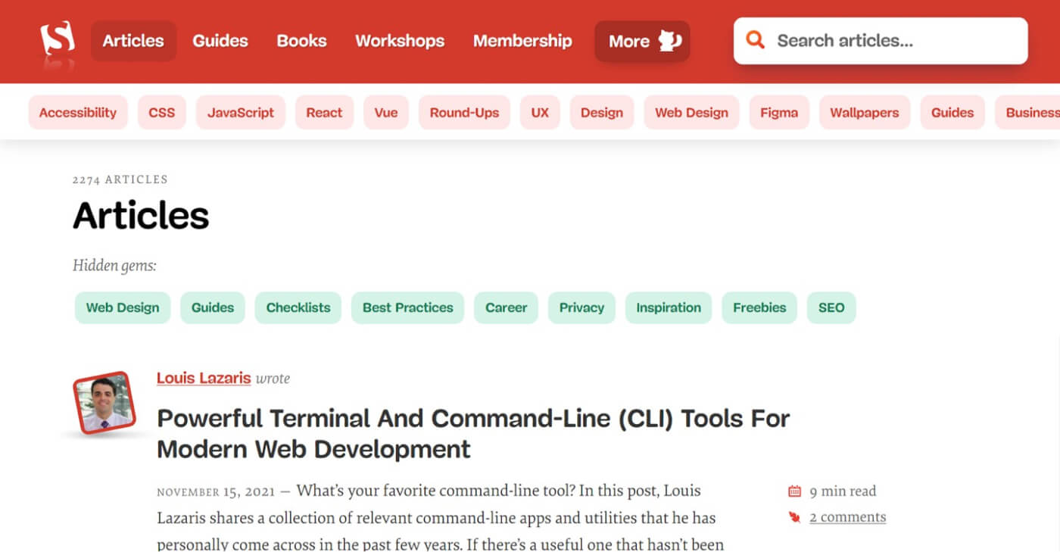
Task: Click the November 15, 2021 date
Action: [216, 492]
